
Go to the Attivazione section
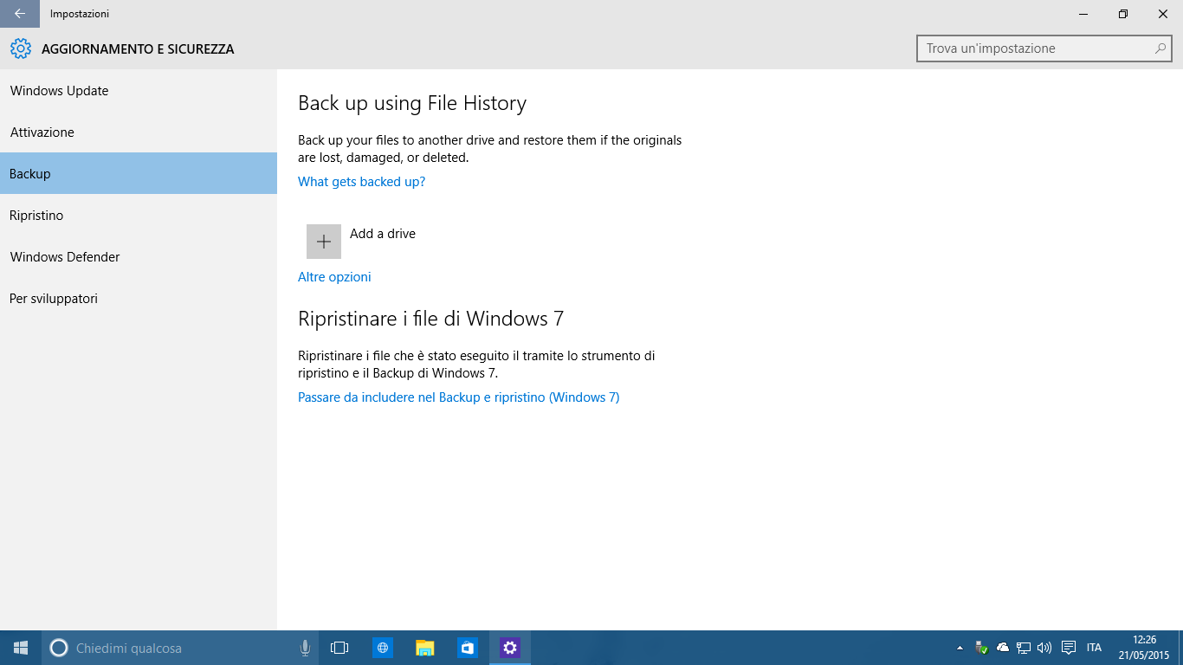coord(139,132)
